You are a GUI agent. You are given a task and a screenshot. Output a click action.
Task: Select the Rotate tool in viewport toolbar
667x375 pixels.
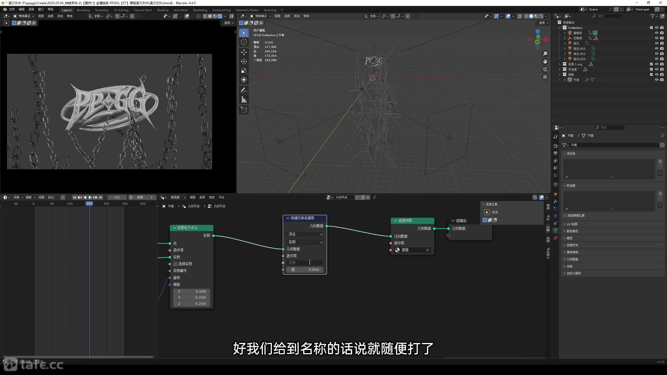(x=244, y=61)
